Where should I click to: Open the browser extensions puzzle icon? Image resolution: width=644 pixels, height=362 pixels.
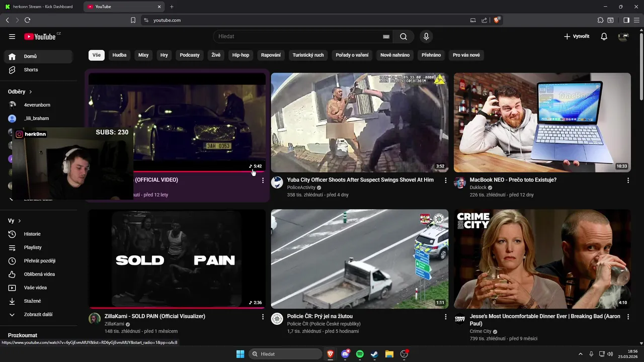600,20
